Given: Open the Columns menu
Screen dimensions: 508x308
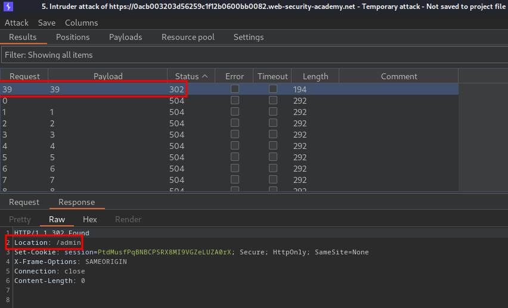Looking at the screenshot, I should 81,23.
